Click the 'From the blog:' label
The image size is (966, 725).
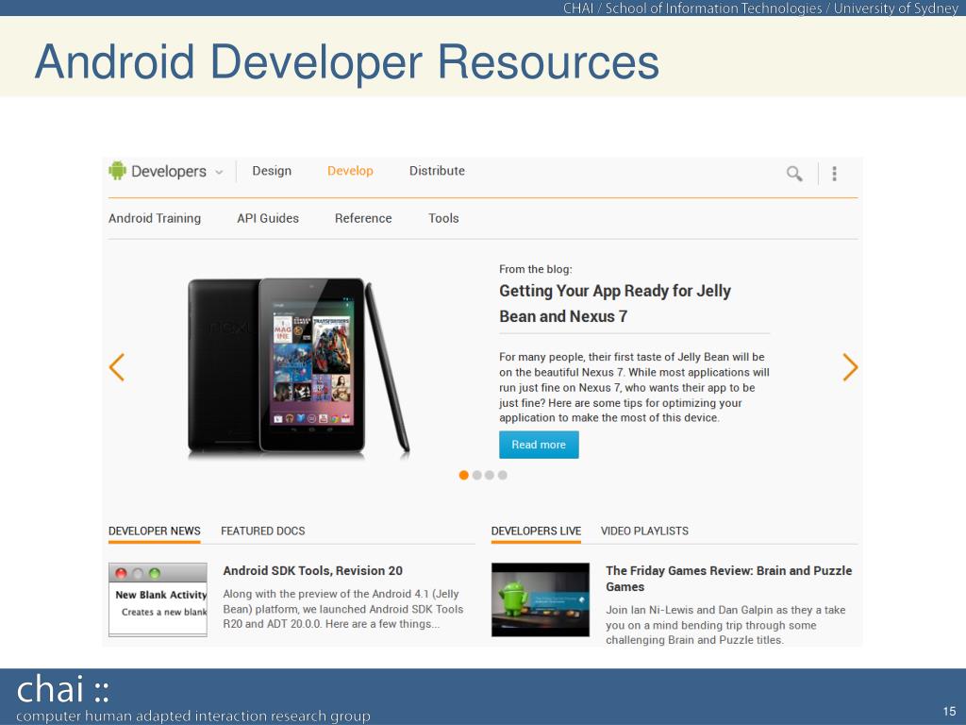click(x=536, y=269)
